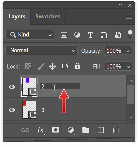Toggle layer filtering switch on/off

[130, 35]
